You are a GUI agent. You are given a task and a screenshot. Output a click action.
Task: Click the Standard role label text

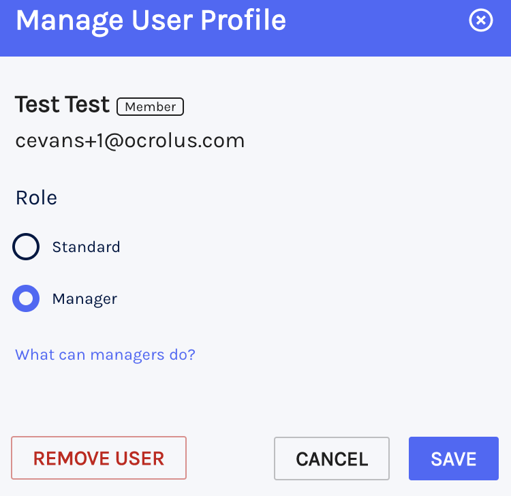[87, 247]
